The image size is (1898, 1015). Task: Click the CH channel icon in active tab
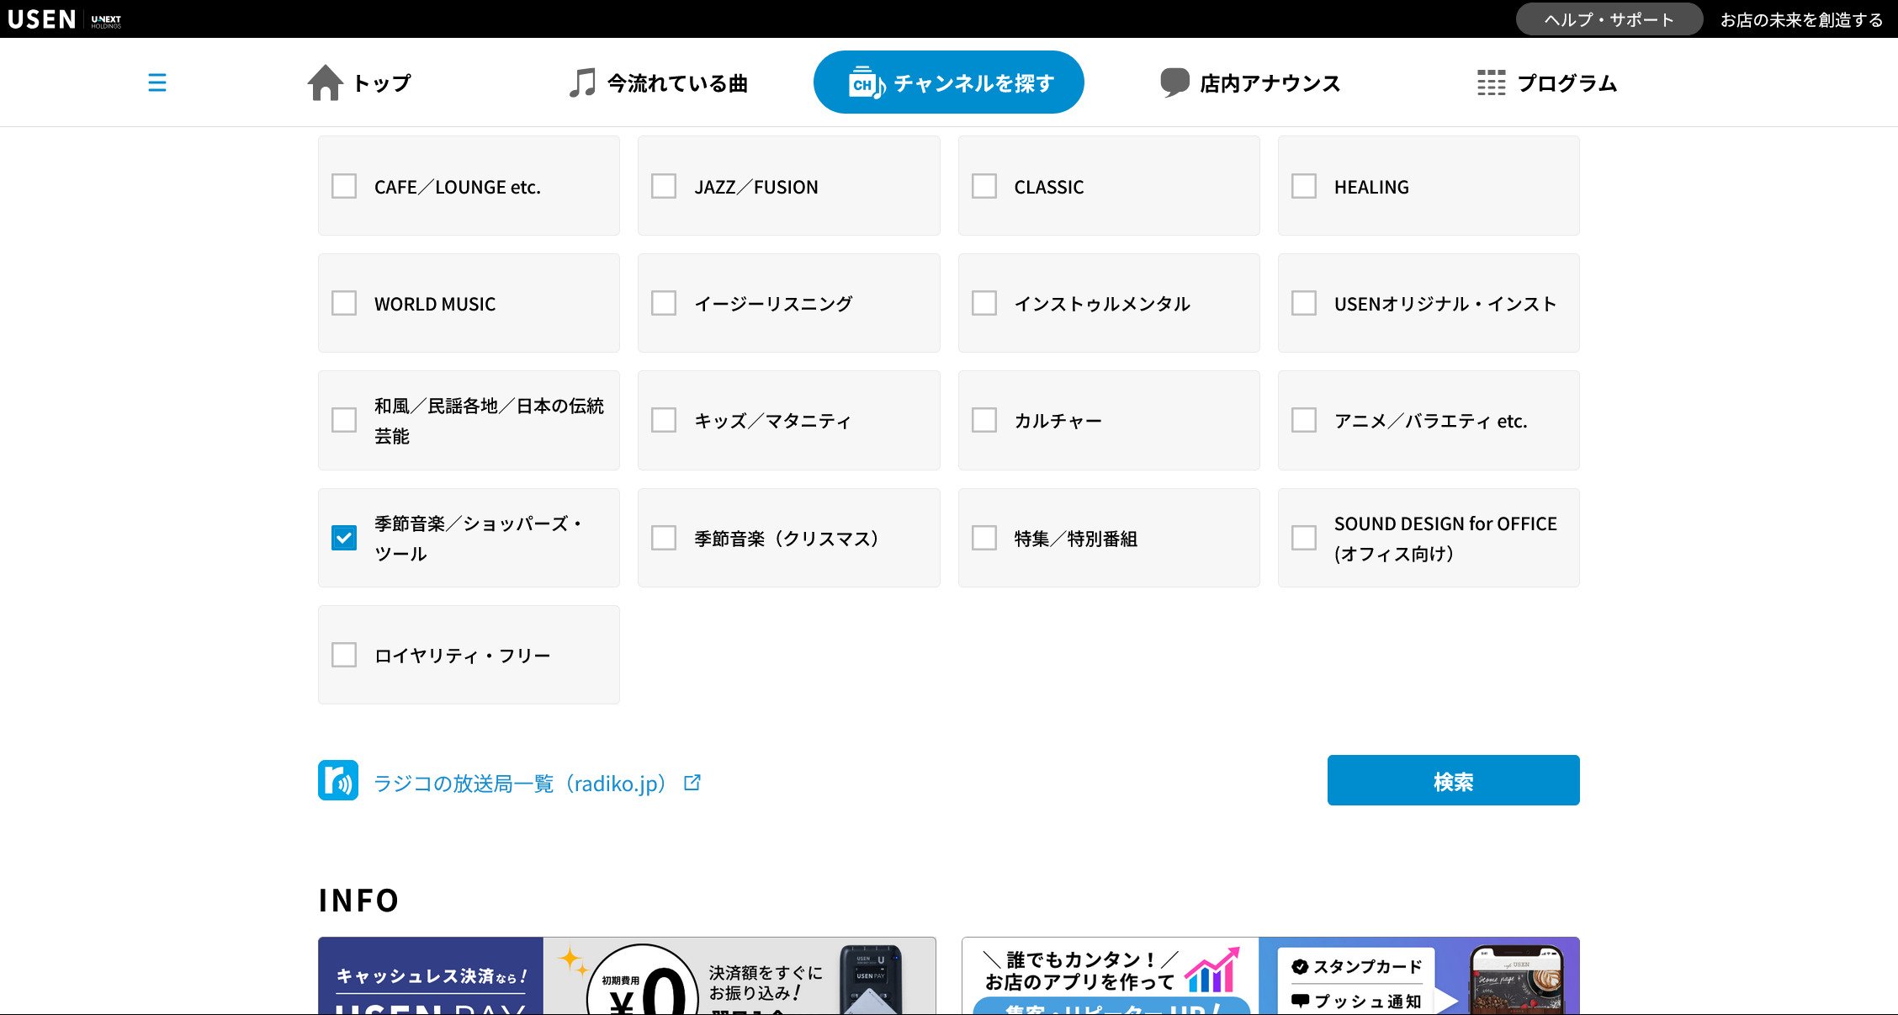click(866, 83)
